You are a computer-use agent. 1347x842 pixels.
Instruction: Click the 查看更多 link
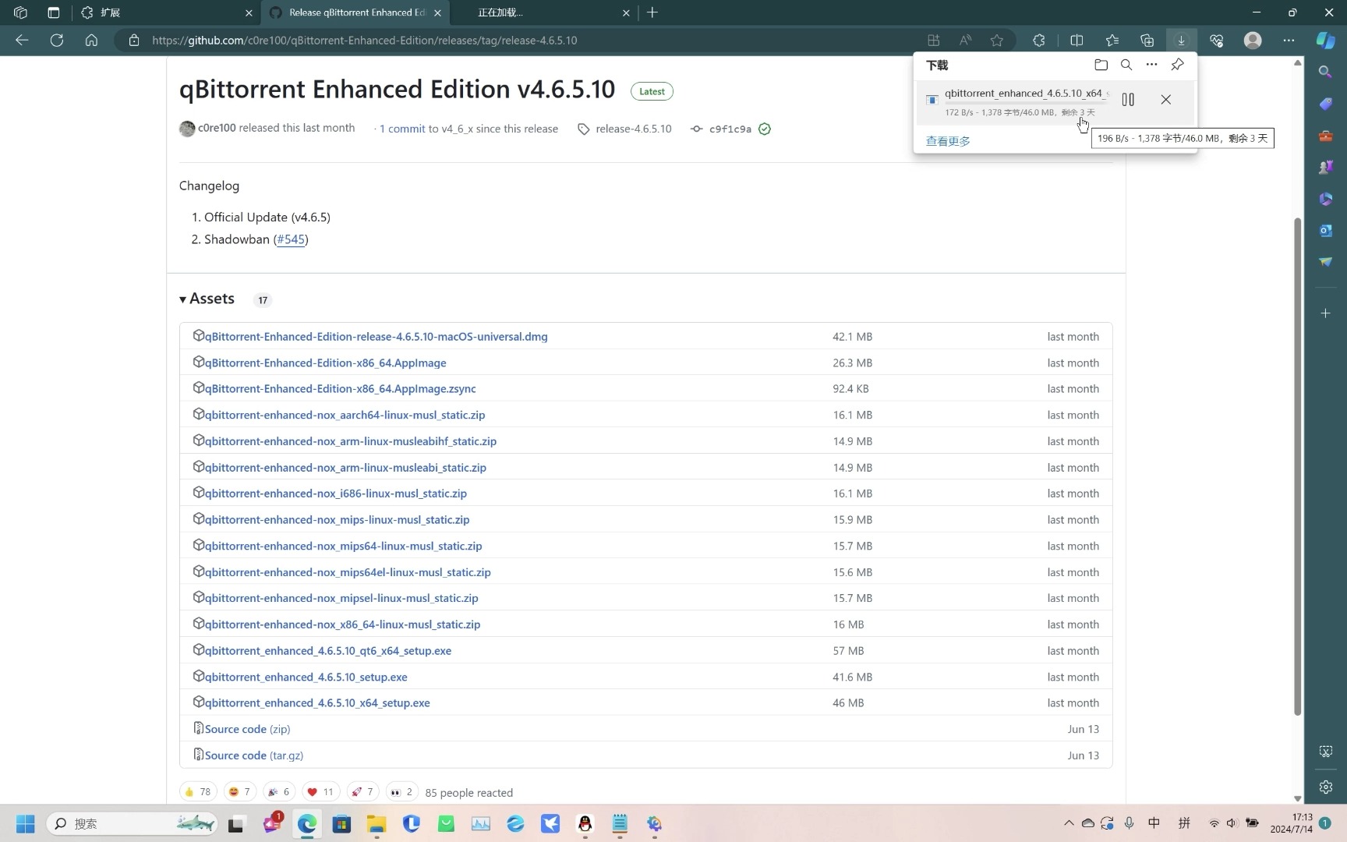click(948, 141)
